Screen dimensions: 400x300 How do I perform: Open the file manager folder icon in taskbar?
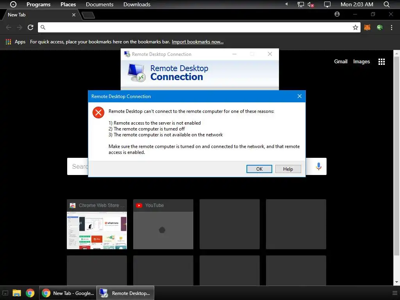(16, 293)
